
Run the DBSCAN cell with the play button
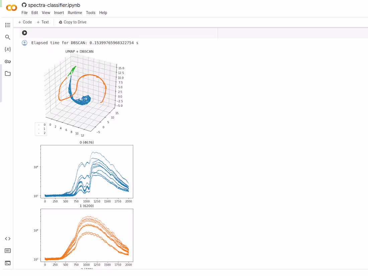24,33
